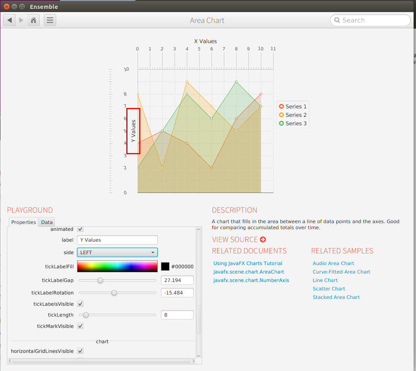Select the Properties tab

[23, 222]
